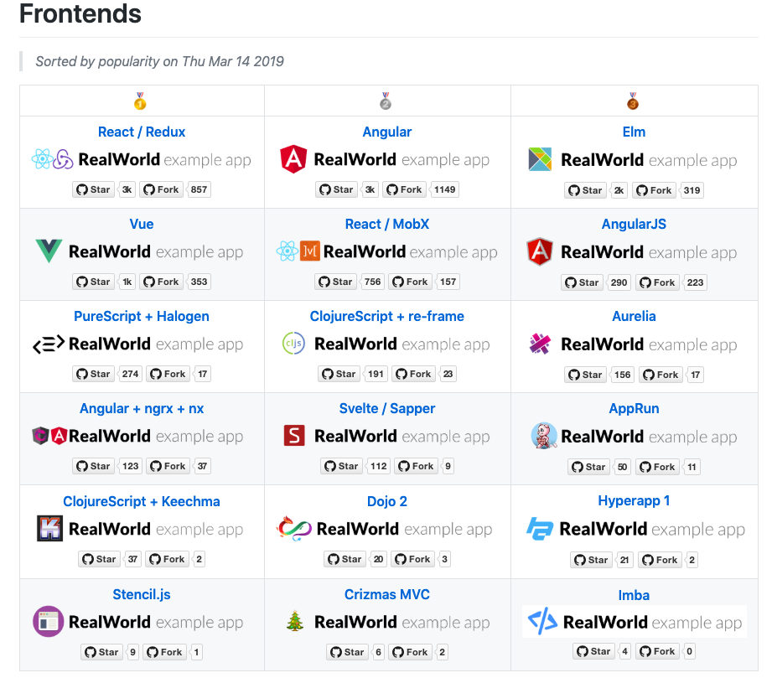Click the AppRun round avatar logo
Image resolution: width=772 pixels, height=678 pixels.
[544, 435]
